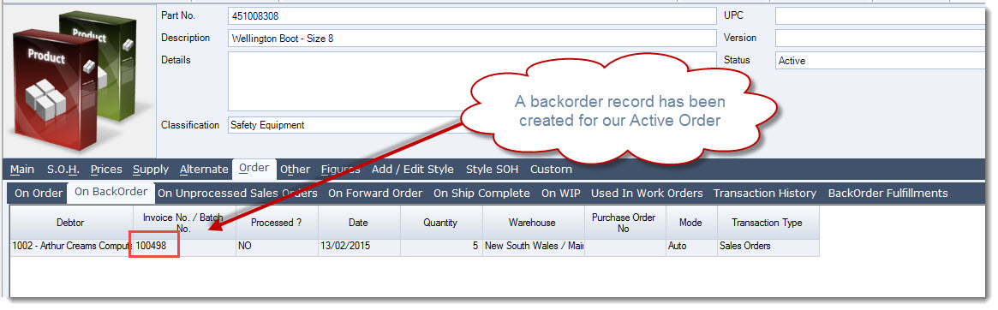
Task: Sort by the Transaction Type column header
Action: tap(768, 222)
